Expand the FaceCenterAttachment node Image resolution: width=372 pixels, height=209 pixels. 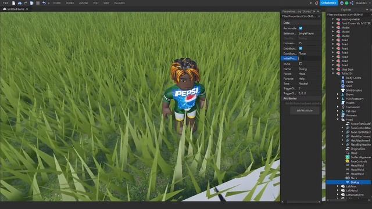pos(342,128)
